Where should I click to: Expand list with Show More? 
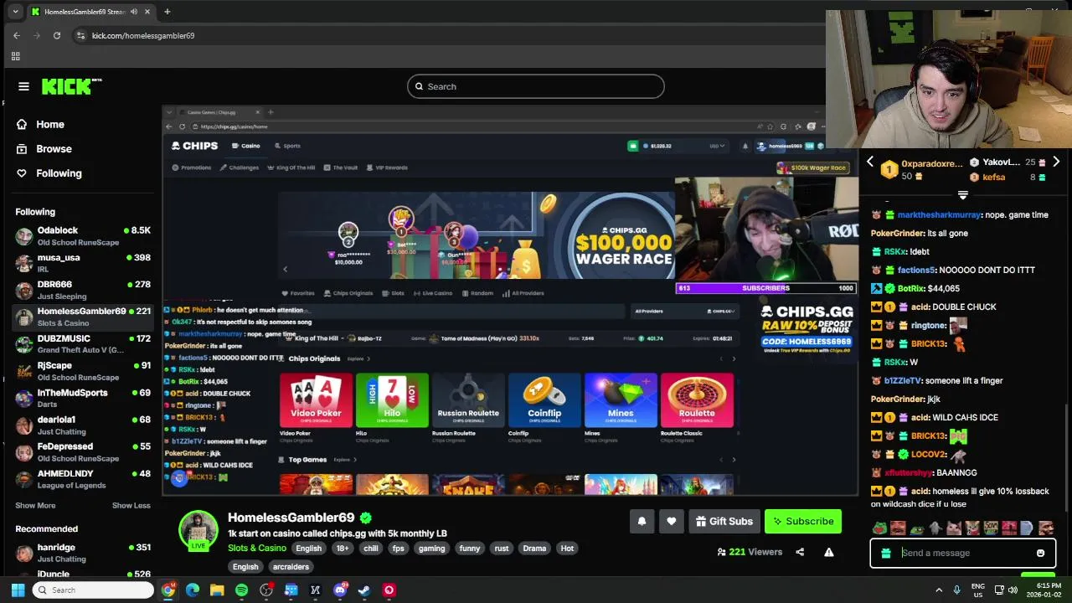tap(35, 506)
